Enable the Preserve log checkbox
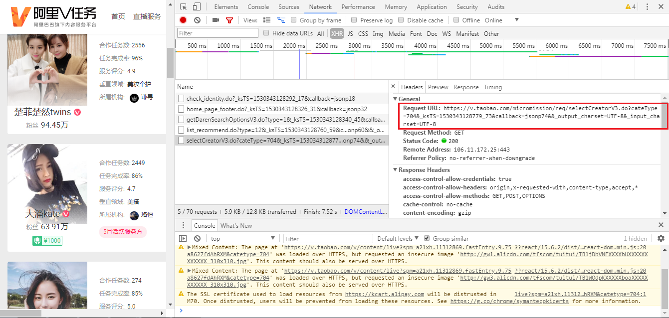 tap(354, 20)
